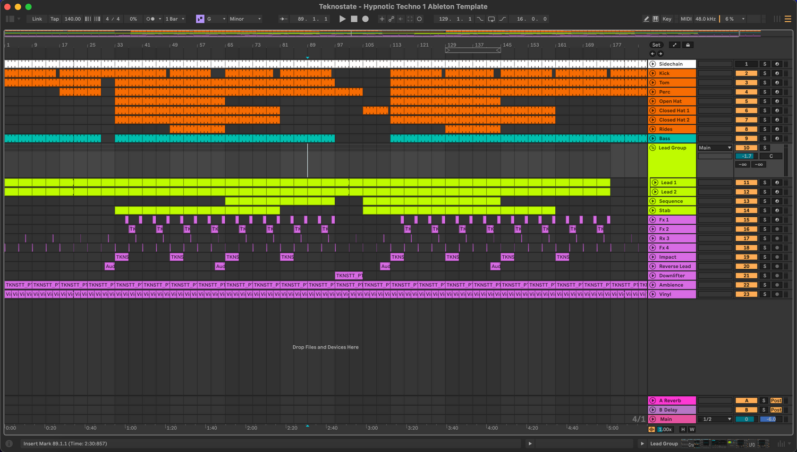797x452 pixels.
Task: Toggle Post on B Delay return
Action: click(x=776, y=410)
